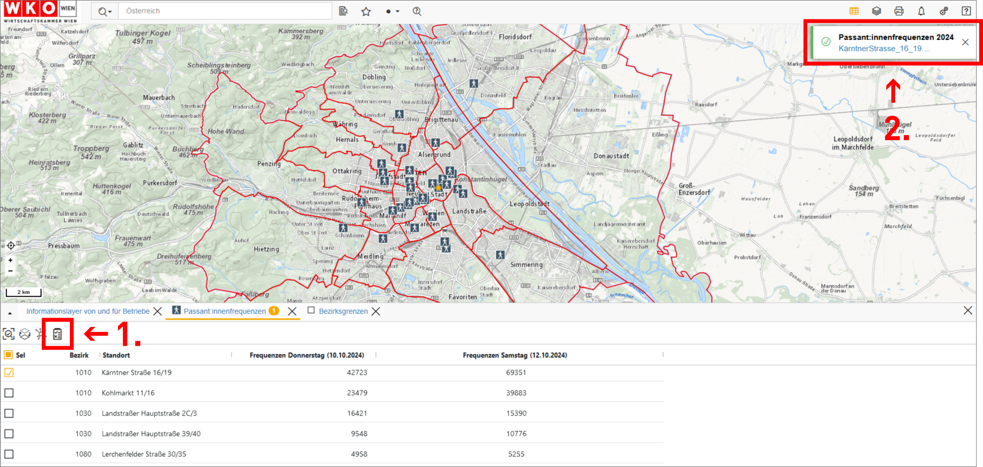983x467 pixels.
Task: Switch to the Bezirksgrenzen tab
Action: pyautogui.click(x=343, y=311)
